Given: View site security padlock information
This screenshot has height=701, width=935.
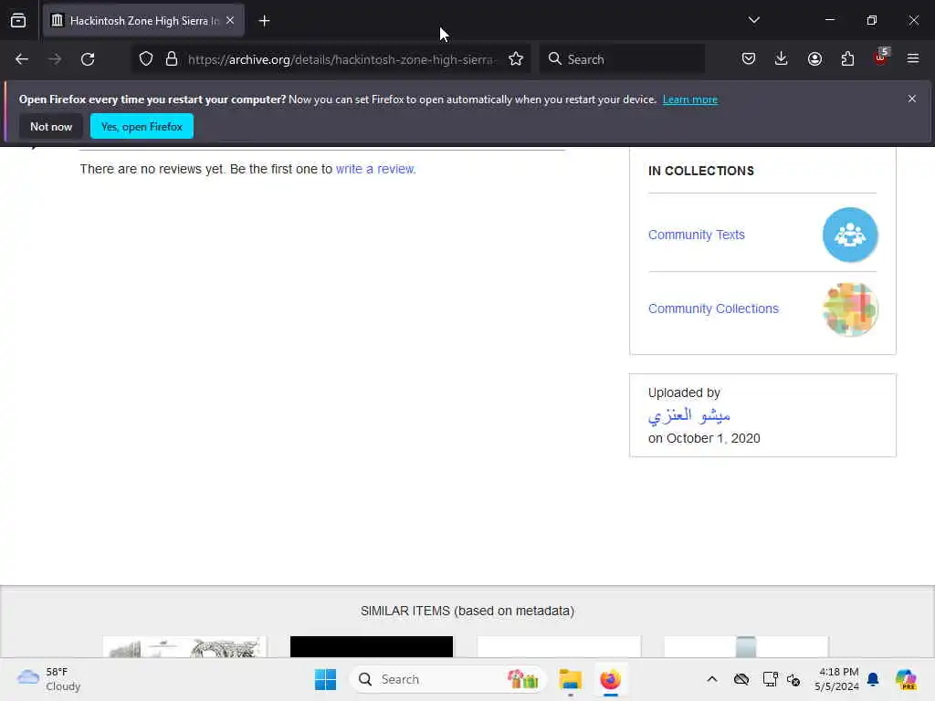Looking at the screenshot, I should tap(172, 59).
